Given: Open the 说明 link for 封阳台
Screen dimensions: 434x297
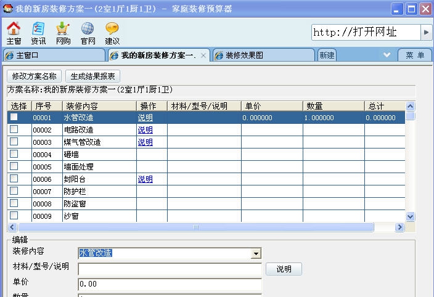Looking at the screenshot, I should coord(145,179).
